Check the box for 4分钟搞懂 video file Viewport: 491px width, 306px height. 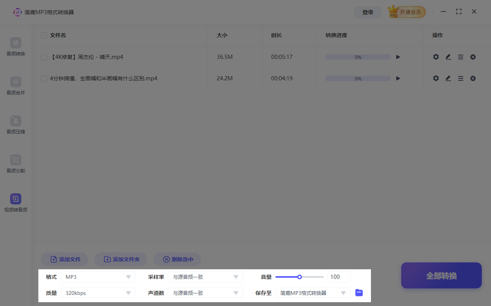(x=43, y=78)
